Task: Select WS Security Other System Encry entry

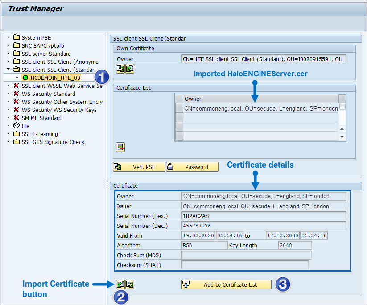Action: [62, 102]
